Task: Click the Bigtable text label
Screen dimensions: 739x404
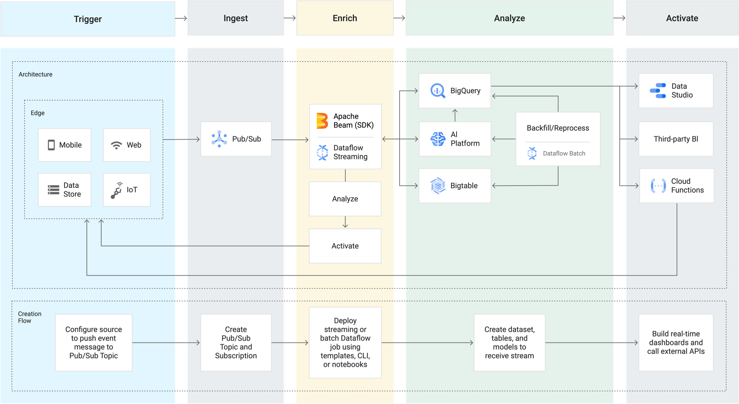Action: [464, 186]
